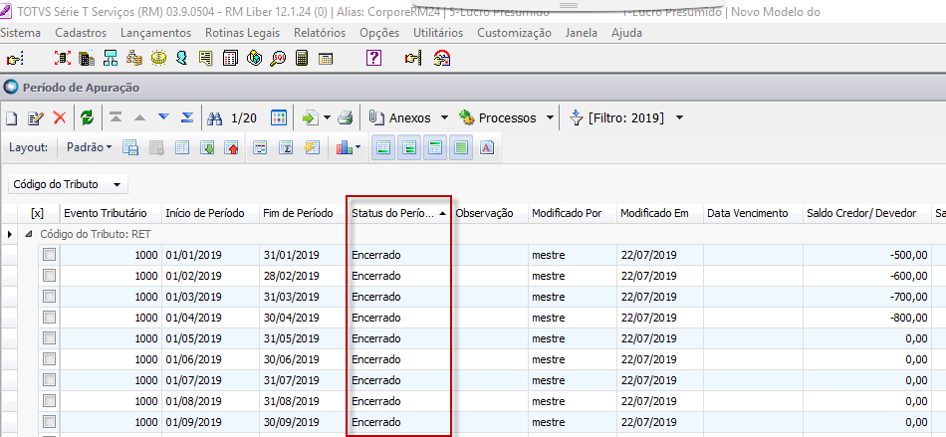Image resolution: width=946 pixels, height=437 pixels.
Task: Open the Rotinas Legais menu
Action: click(243, 33)
